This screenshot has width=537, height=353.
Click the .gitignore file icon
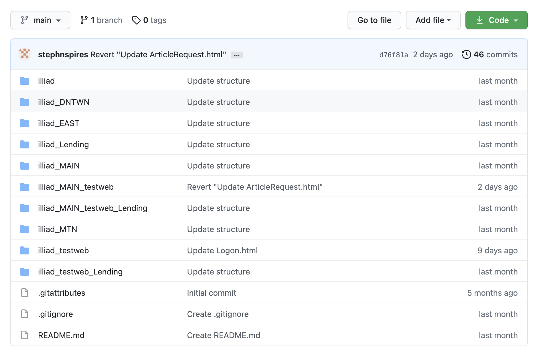tap(25, 314)
